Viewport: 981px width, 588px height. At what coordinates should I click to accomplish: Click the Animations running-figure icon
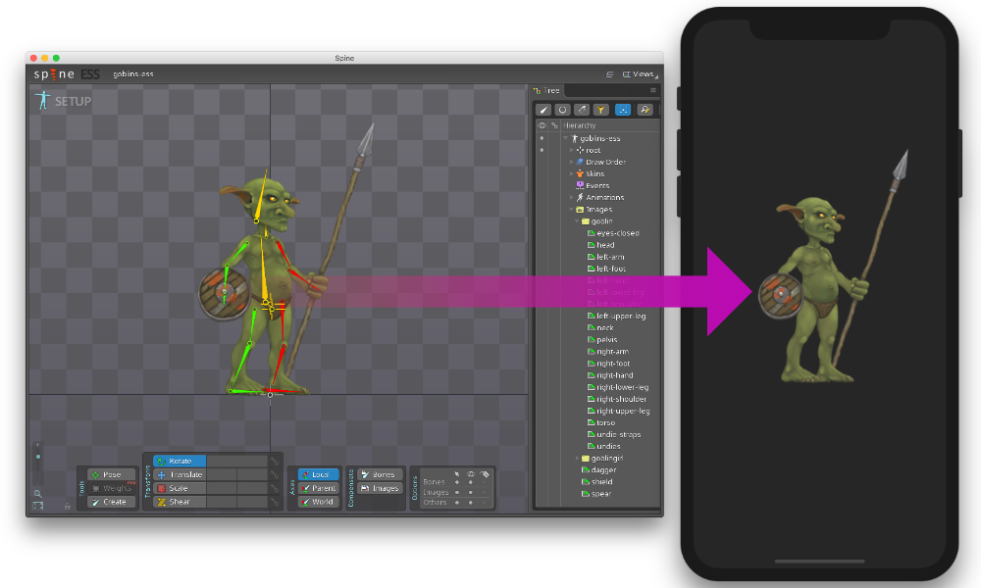point(580,197)
